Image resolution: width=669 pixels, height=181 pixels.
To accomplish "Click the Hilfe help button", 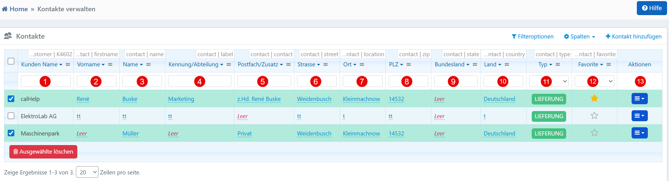I will point(652,8).
